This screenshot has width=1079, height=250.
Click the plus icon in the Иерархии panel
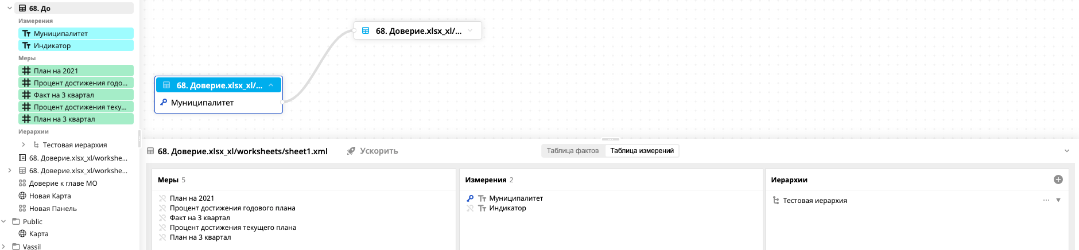pos(1058,179)
